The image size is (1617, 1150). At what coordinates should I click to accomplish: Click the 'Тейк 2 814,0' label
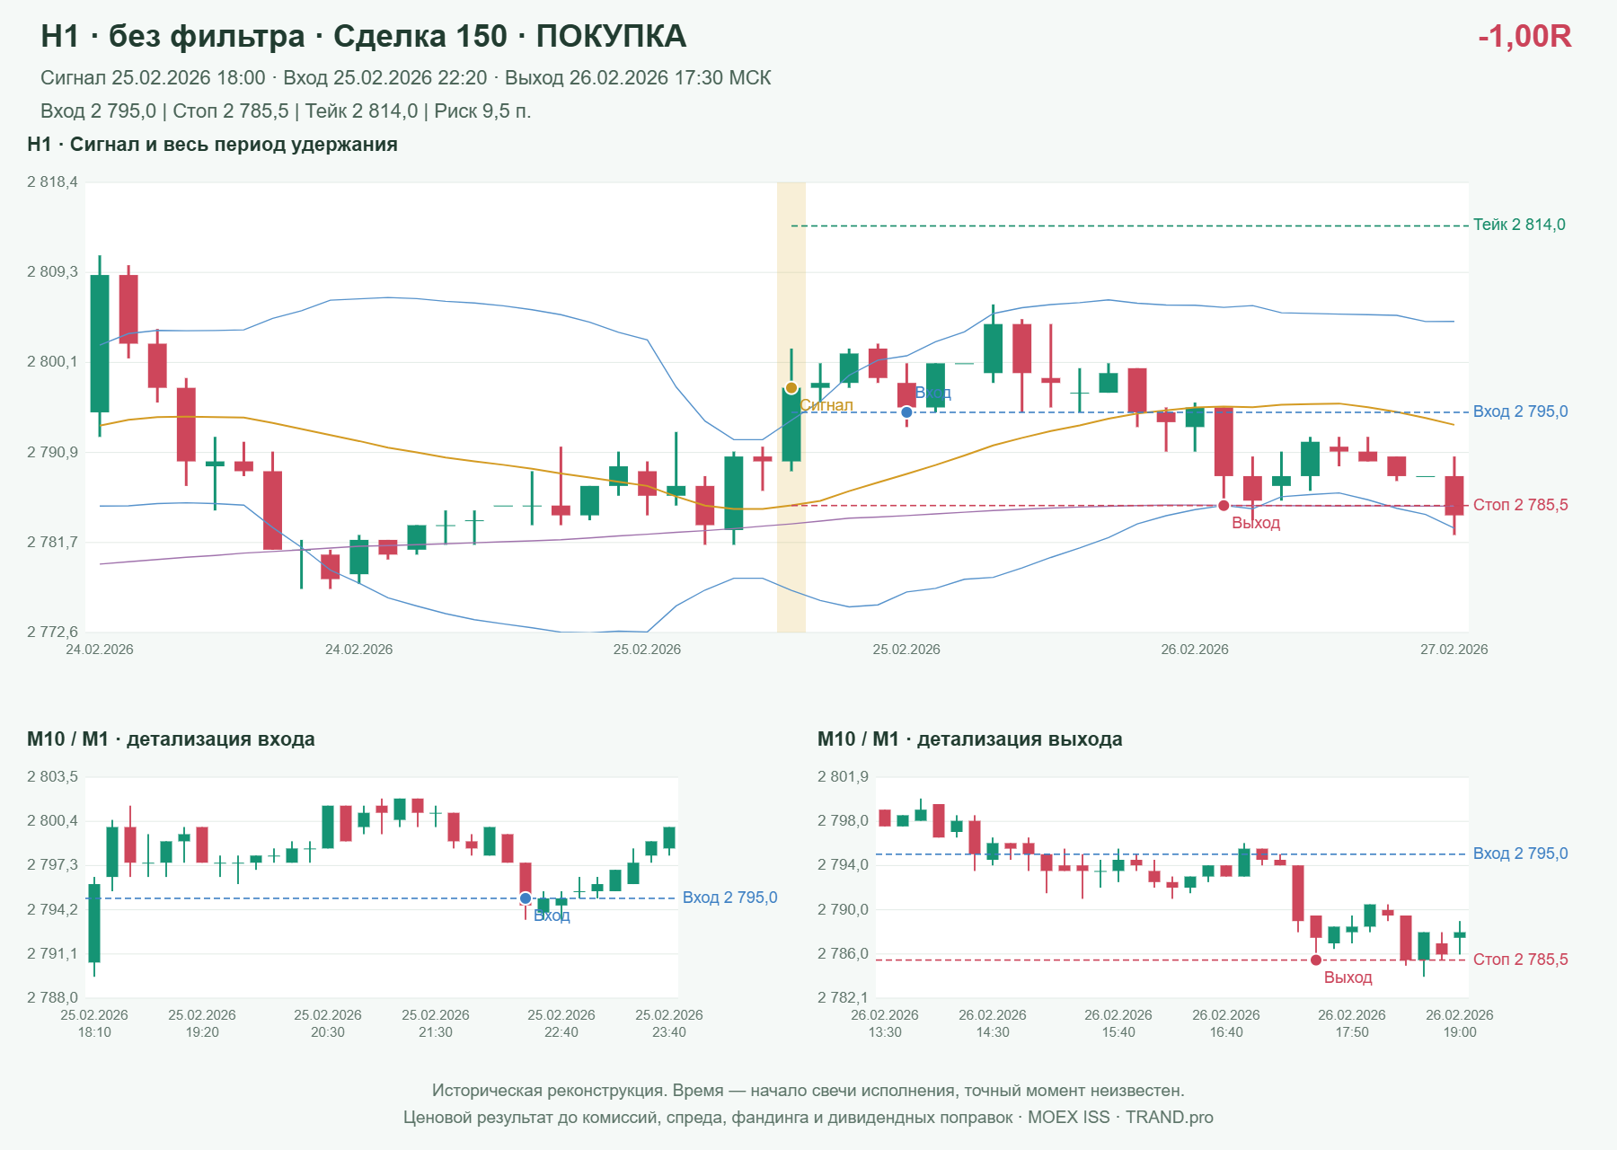pyautogui.click(x=1519, y=225)
